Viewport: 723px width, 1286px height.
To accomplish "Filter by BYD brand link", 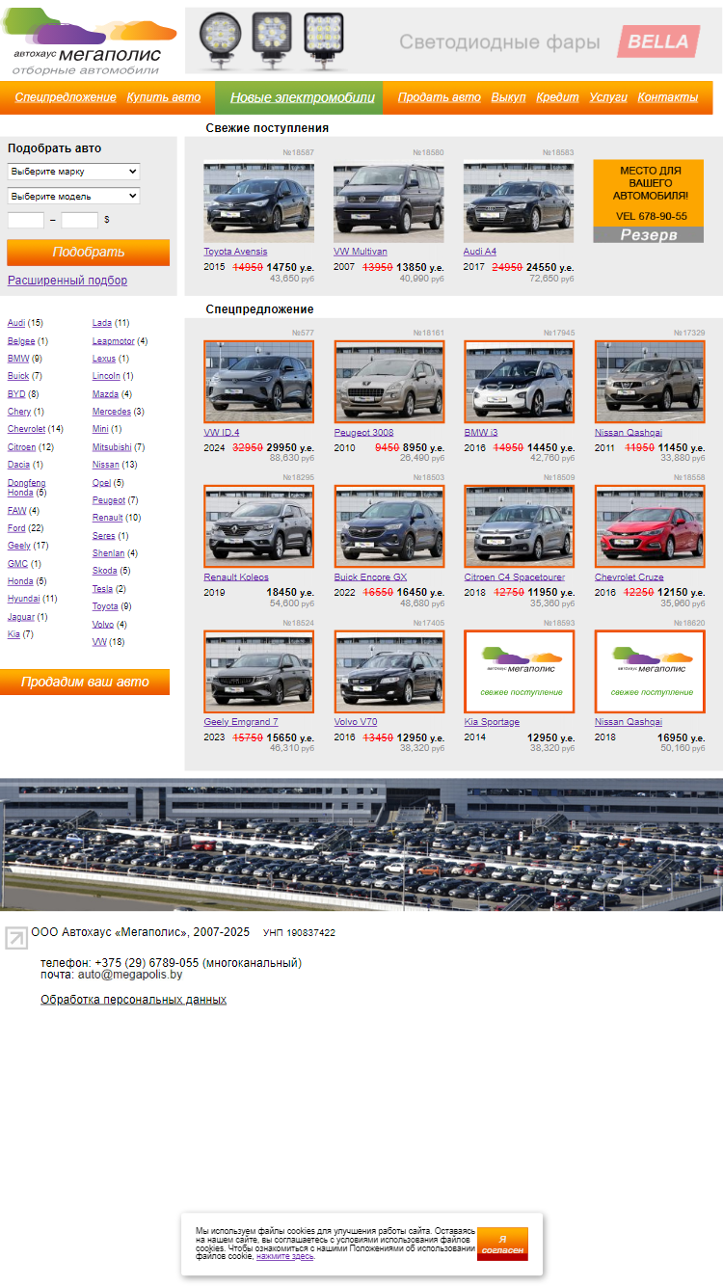I will (16, 394).
